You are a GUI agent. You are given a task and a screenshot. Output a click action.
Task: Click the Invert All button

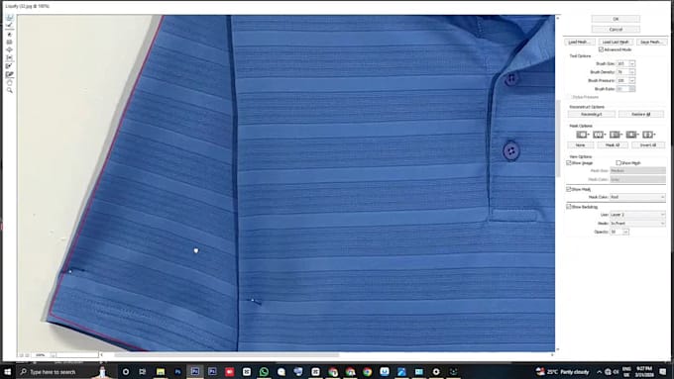tap(648, 145)
